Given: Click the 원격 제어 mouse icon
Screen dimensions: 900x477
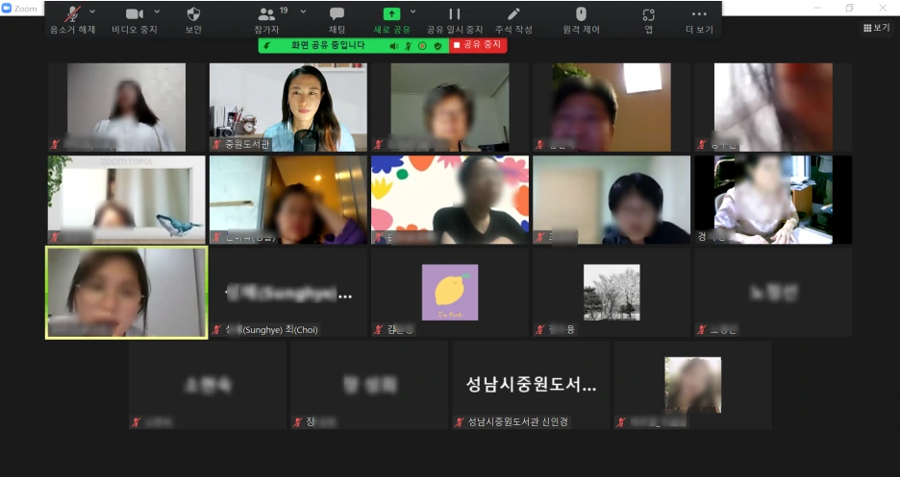Looking at the screenshot, I should [x=581, y=20].
